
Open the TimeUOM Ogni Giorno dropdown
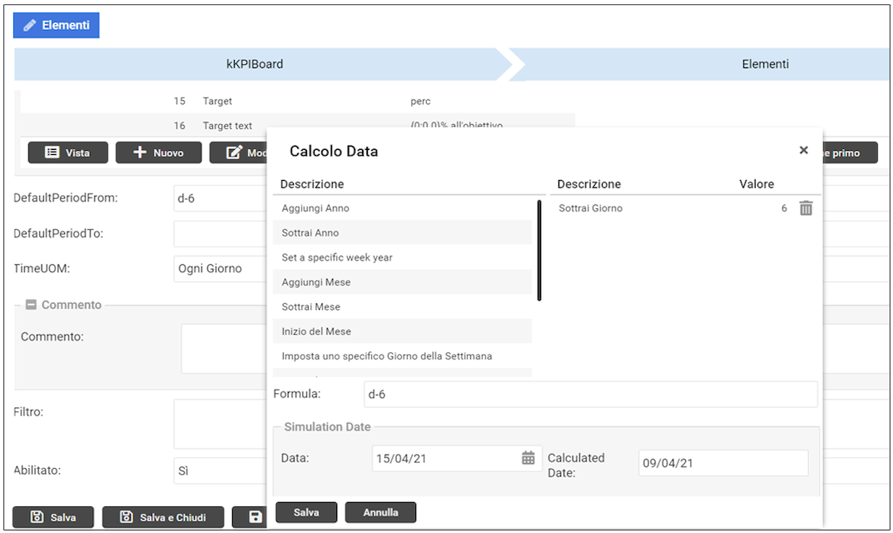220,269
